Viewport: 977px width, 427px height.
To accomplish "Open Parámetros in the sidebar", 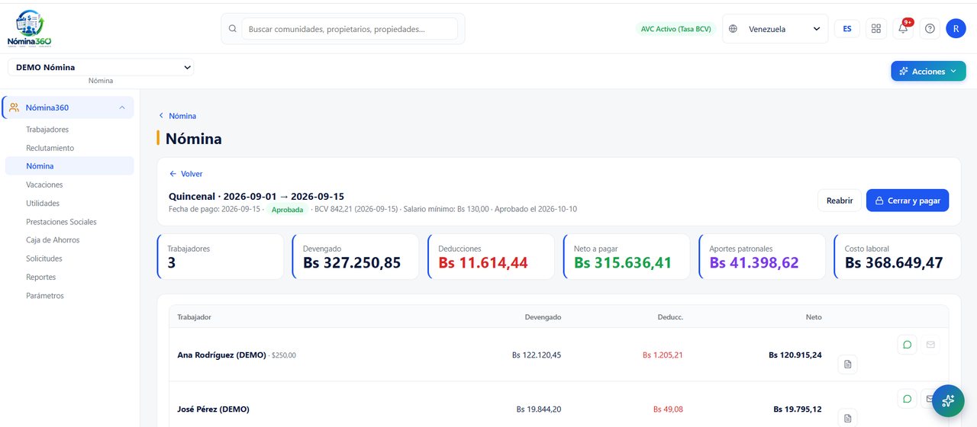I will (45, 296).
